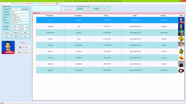Select 'code a minute' YouTube cell
The width and height of the screenshot is (186, 104).
click(x=164, y=33)
